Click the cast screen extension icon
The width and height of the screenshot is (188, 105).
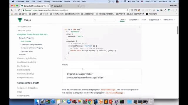coord(135,10)
